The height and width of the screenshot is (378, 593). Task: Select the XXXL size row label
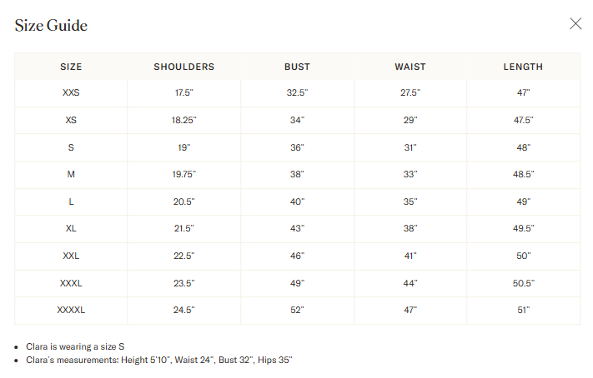point(71,283)
